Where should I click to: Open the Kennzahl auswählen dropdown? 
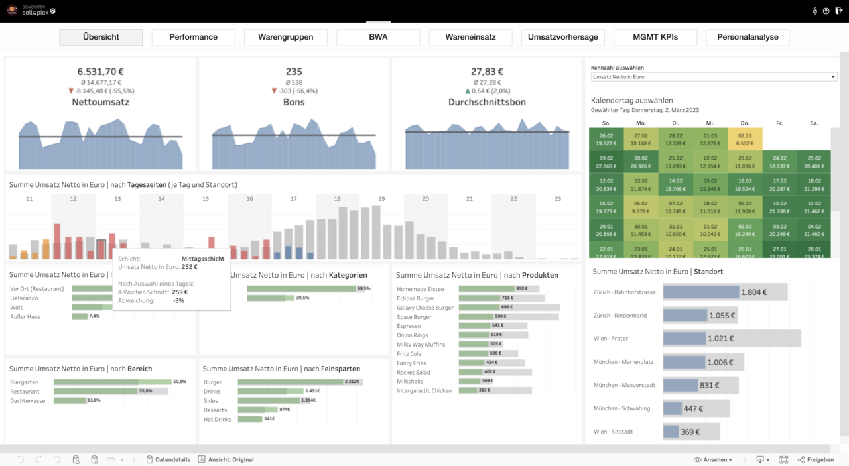714,77
